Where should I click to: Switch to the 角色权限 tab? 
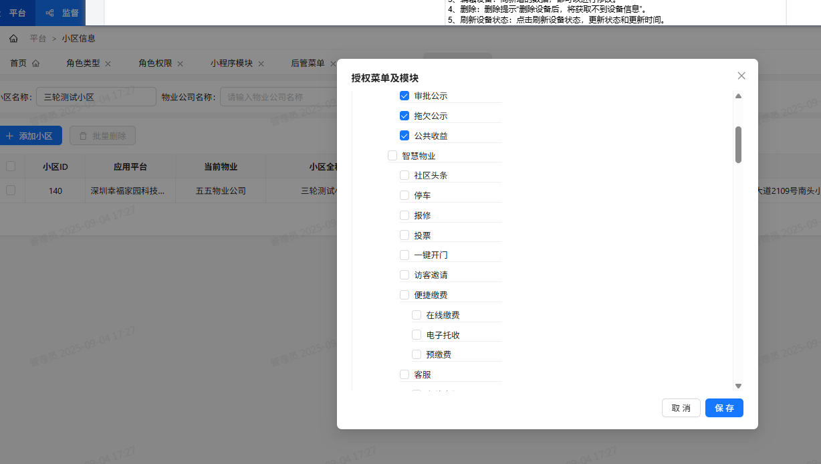[x=155, y=63]
